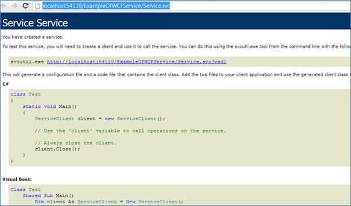Screen dimensions: 351x206
Task: Click the 'C#' section heading
Action: pos(5,84)
